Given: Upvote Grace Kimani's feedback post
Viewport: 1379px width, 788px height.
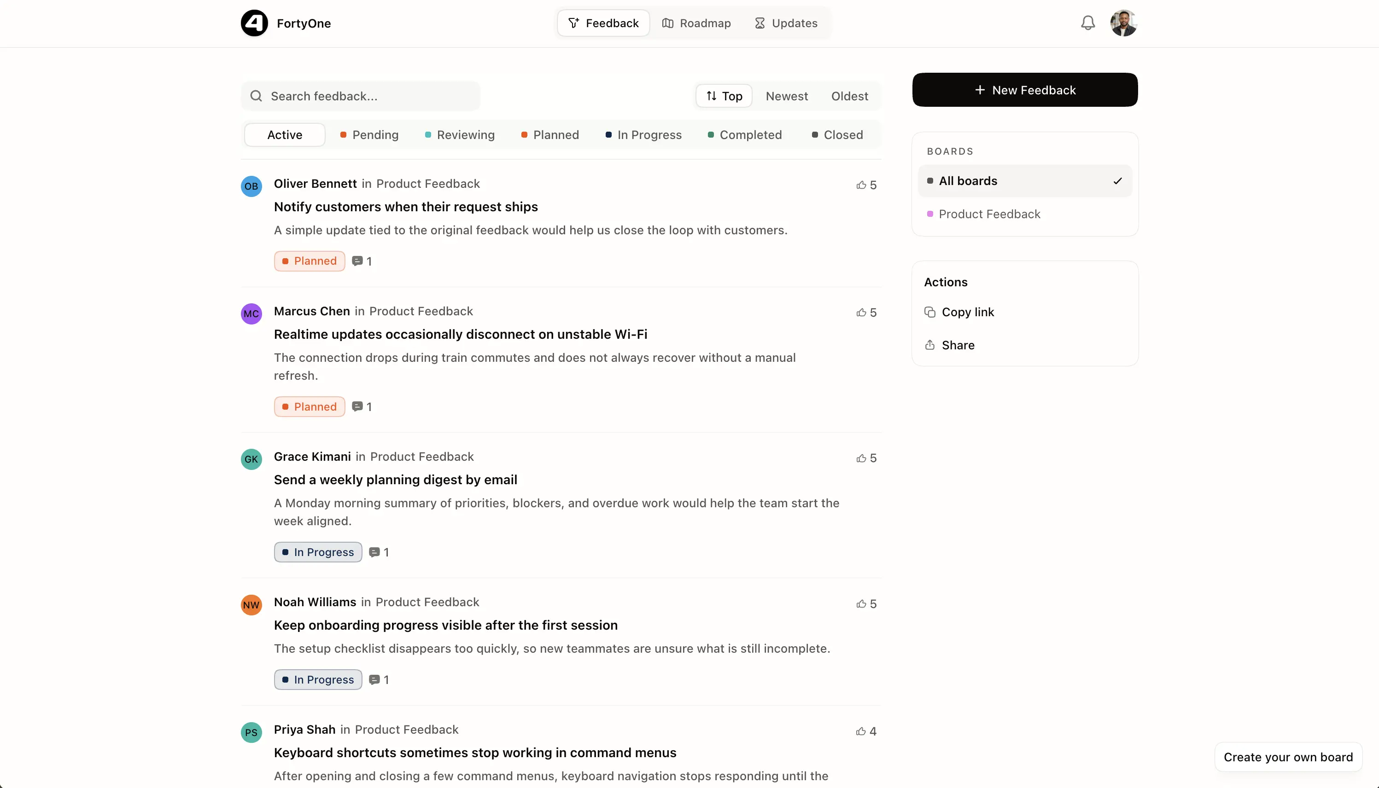Looking at the screenshot, I should [866, 458].
